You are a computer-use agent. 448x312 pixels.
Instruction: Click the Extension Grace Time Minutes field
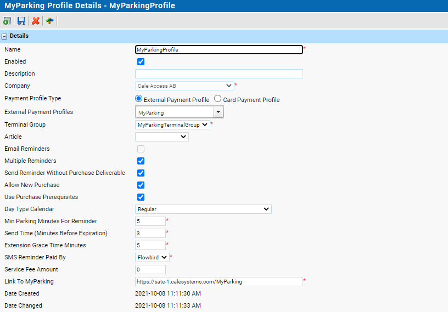(150, 245)
